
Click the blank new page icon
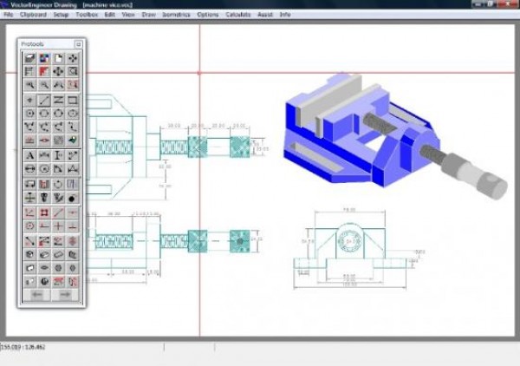coord(58,58)
